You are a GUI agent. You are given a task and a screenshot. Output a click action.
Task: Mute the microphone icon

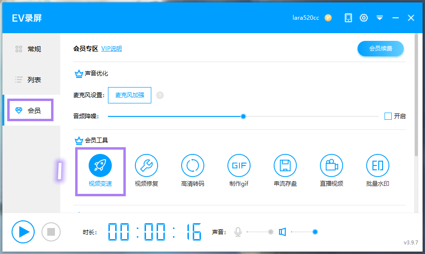[x=238, y=232]
